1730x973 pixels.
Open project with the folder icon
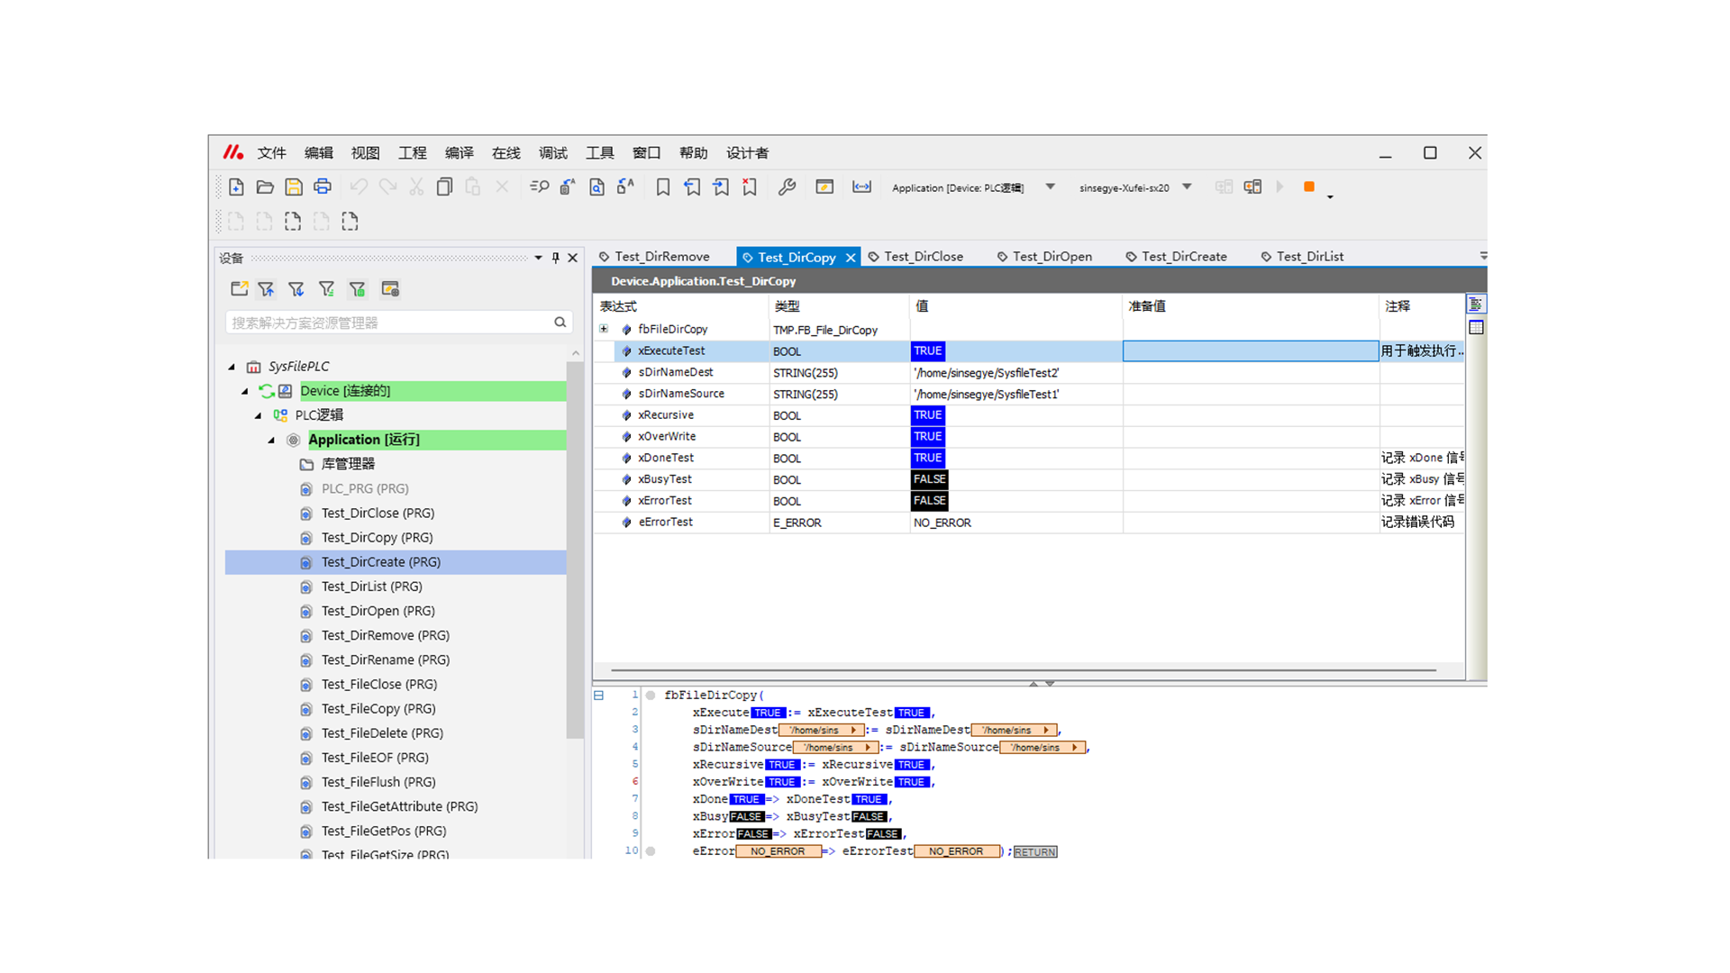point(265,186)
